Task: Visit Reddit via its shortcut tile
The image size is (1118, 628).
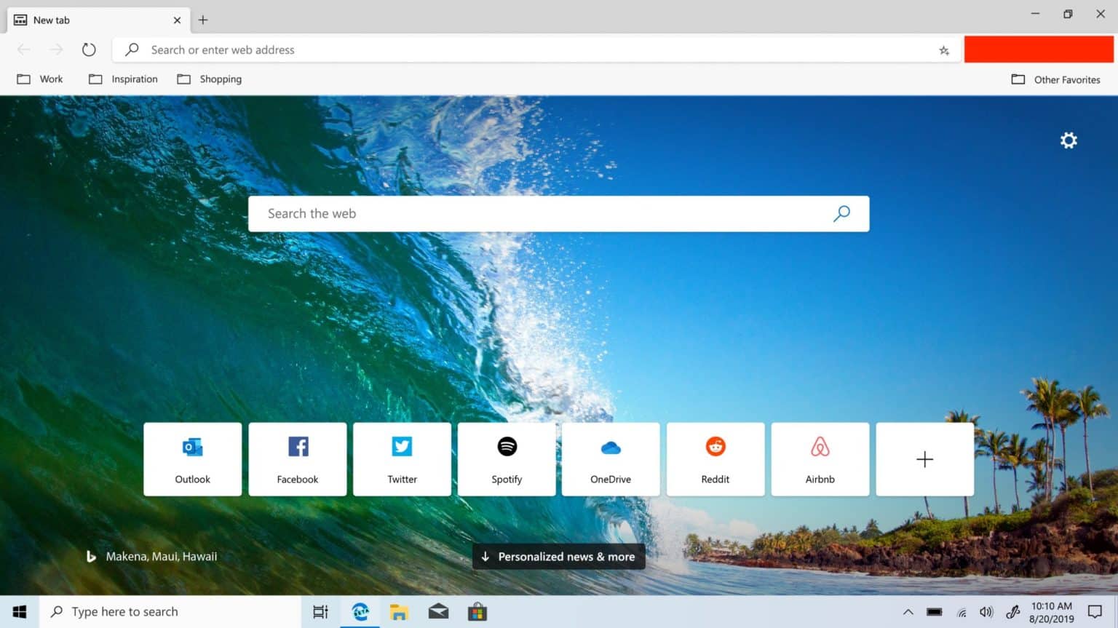Action: [715, 458]
